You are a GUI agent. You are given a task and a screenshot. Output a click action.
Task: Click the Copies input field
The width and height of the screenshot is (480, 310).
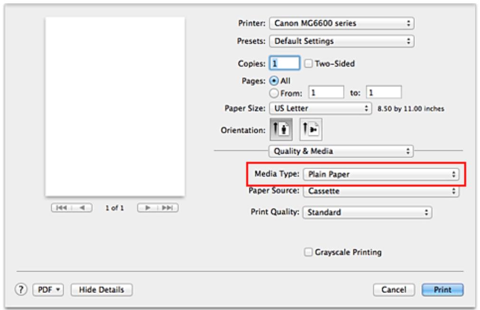tap(285, 63)
